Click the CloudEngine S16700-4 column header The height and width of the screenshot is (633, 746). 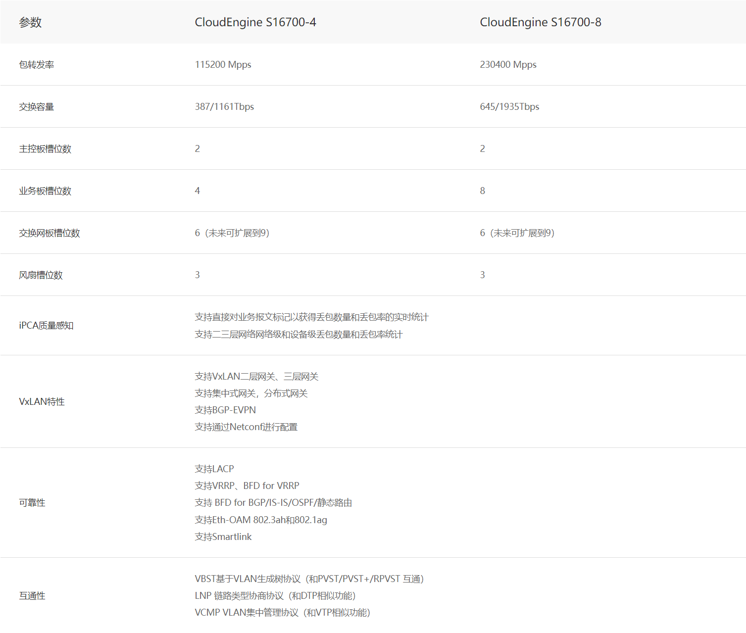[x=255, y=22]
